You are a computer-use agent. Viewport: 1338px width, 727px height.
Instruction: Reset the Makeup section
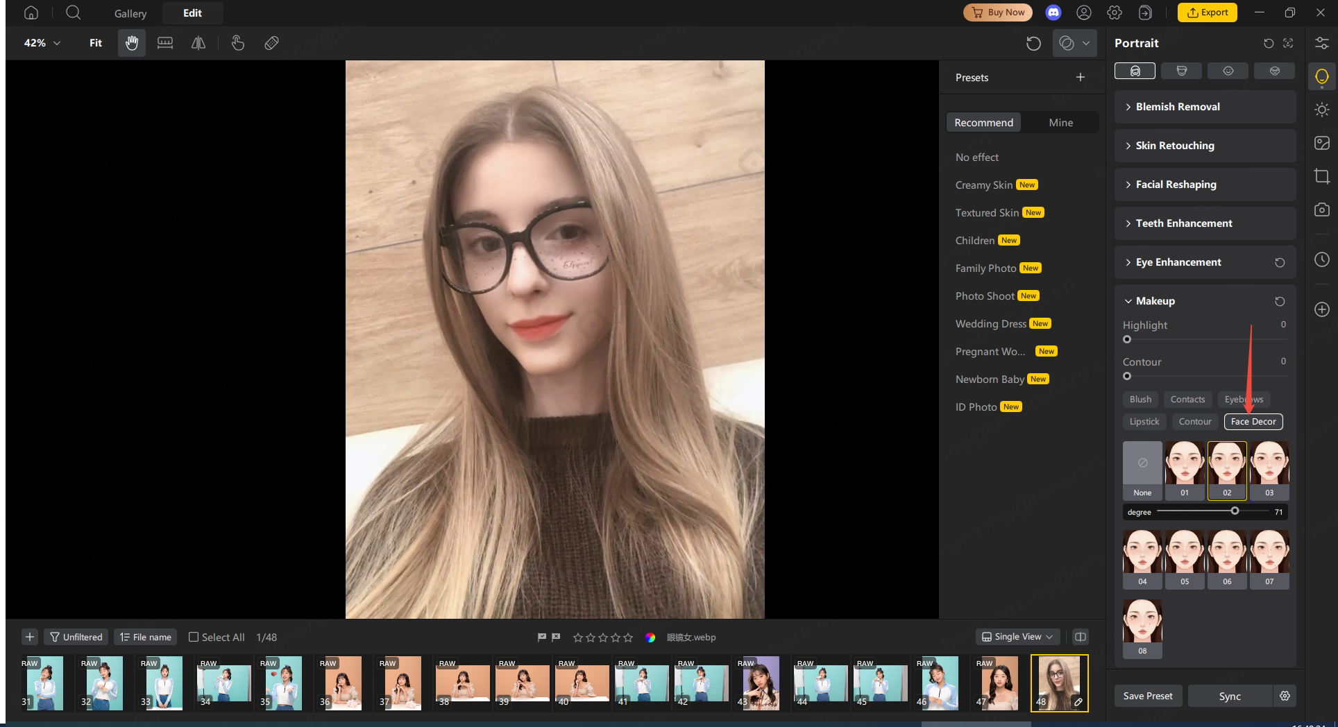click(x=1280, y=301)
